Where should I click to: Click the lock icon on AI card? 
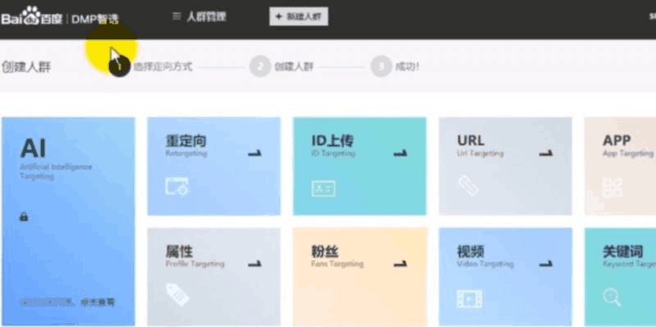[24, 216]
